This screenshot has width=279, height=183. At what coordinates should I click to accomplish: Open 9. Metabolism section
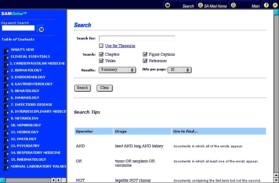25,118
